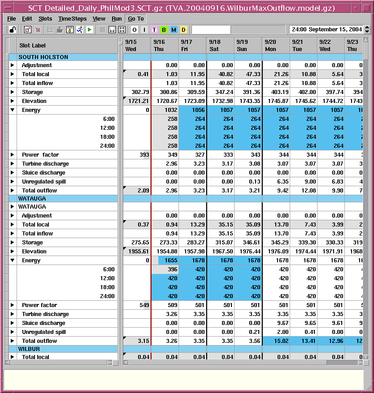Click the boxed diagnostics icon beside the running man
The width and height of the screenshot is (374, 393).
pyautogui.click(x=70, y=30)
